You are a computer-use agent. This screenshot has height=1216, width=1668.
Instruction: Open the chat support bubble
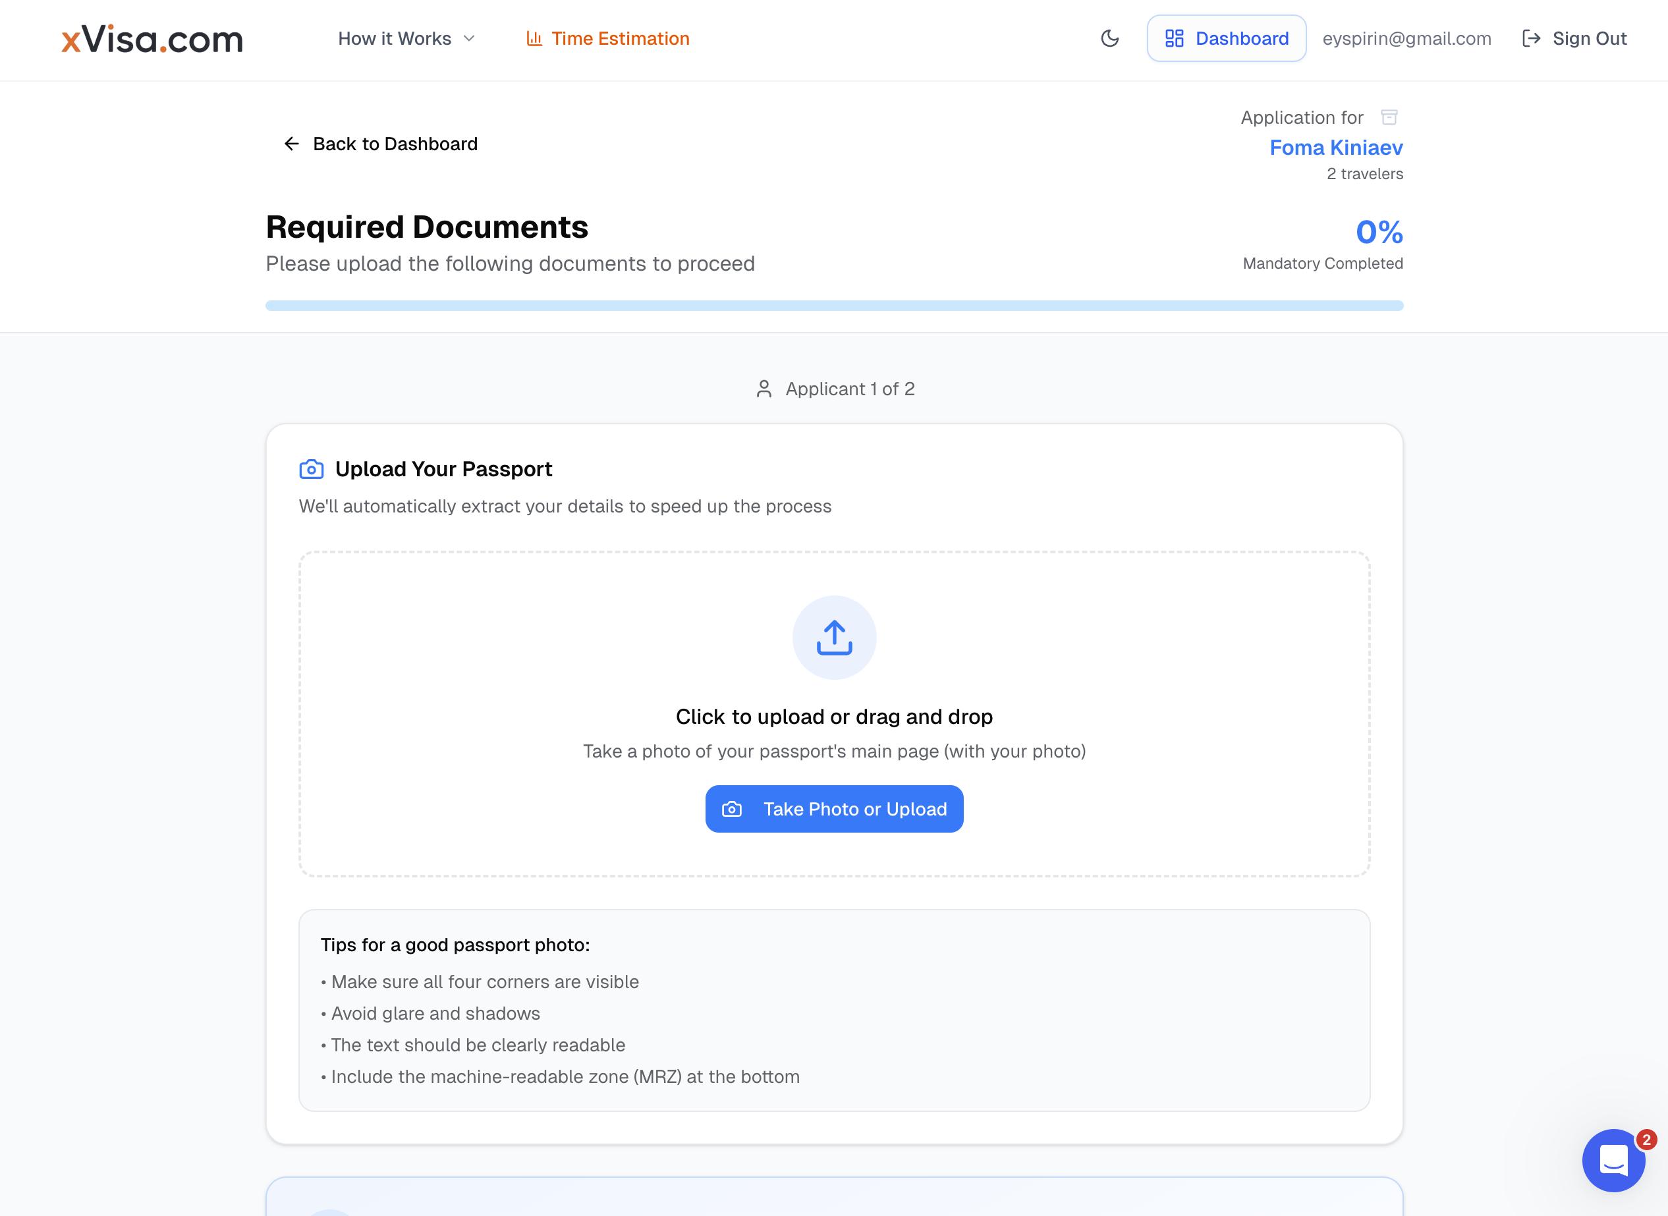click(x=1613, y=1161)
